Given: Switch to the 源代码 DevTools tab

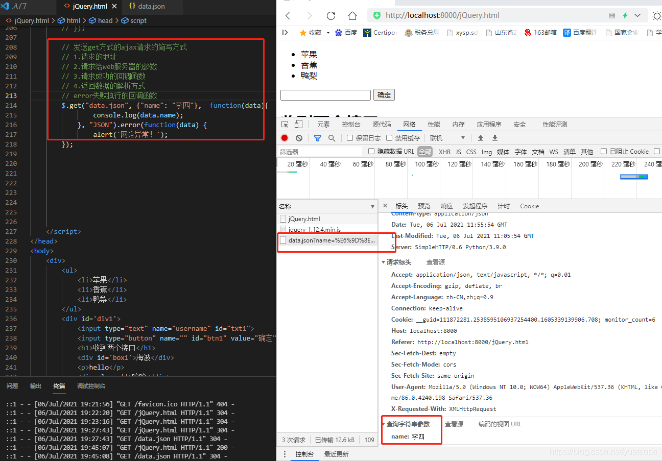Looking at the screenshot, I should [x=382, y=124].
